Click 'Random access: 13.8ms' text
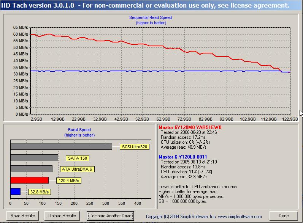 (183, 167)
